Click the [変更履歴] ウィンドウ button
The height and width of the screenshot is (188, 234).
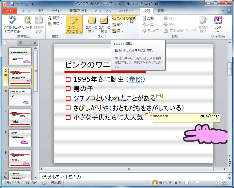pyautogui.click(x=180, y=30)
